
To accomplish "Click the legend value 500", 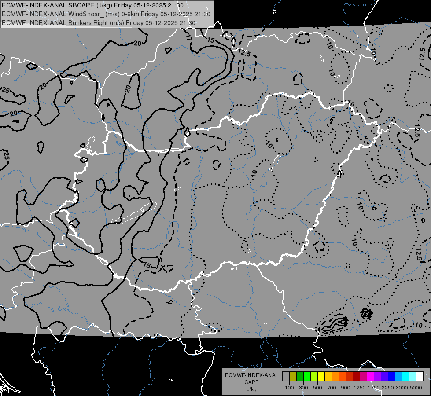I will click(x=317, y=388).
